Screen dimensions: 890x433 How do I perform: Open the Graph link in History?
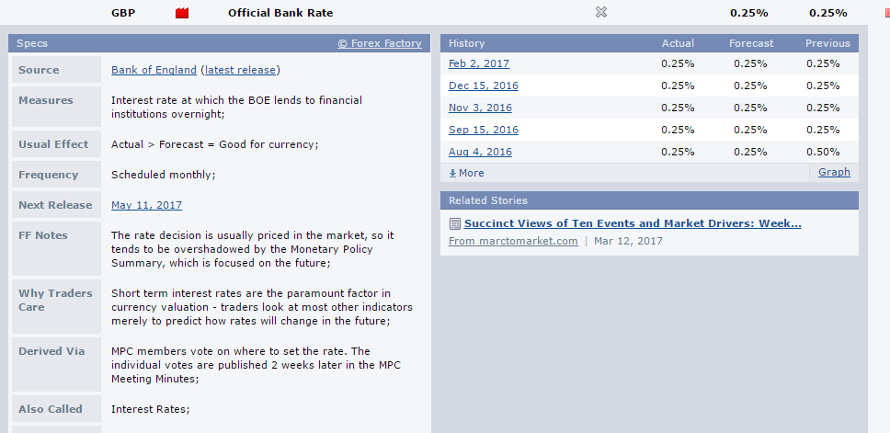pos(834,172)
